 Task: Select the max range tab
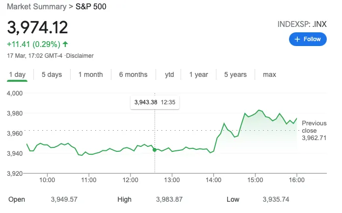click(269, 74)
